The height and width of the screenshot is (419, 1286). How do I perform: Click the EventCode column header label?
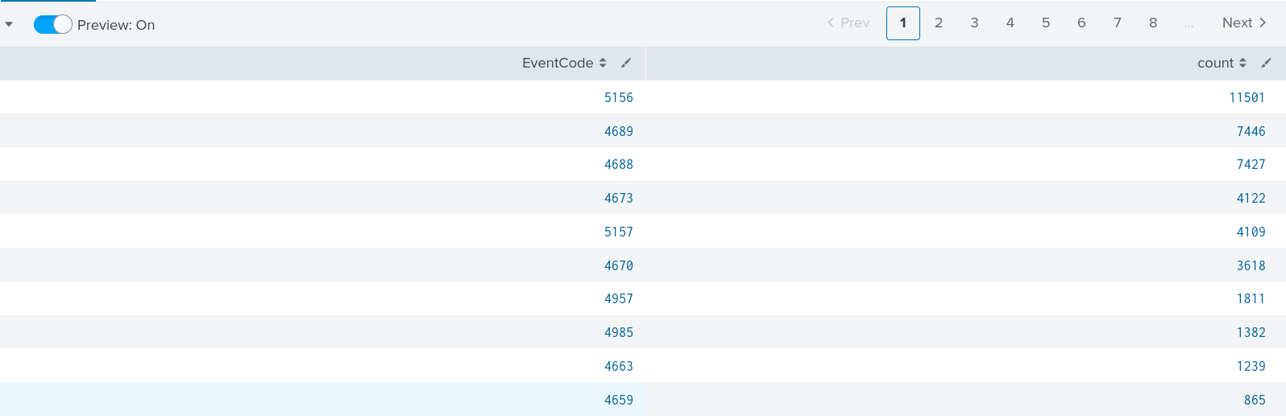(558, 63)
